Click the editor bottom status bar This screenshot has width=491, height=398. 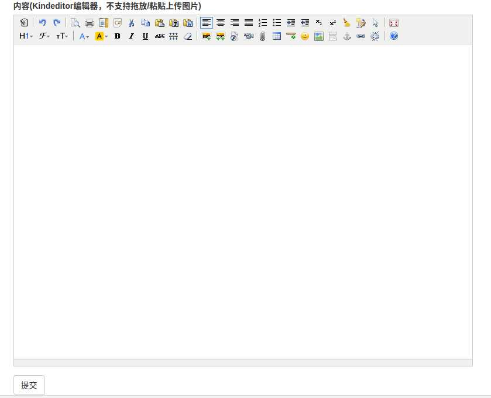coord(243,362)
